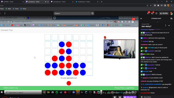Screen dimensions: 174x98
Task: Open the Whispers speech bubble icon
Action: pyautogui.click(x=156, y=13)
